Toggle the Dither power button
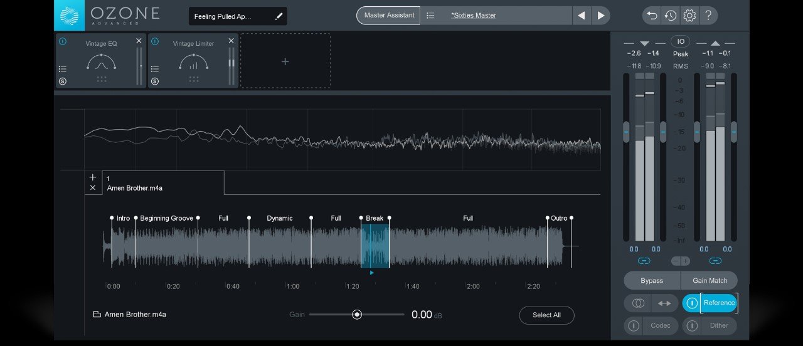 point(692,325)
